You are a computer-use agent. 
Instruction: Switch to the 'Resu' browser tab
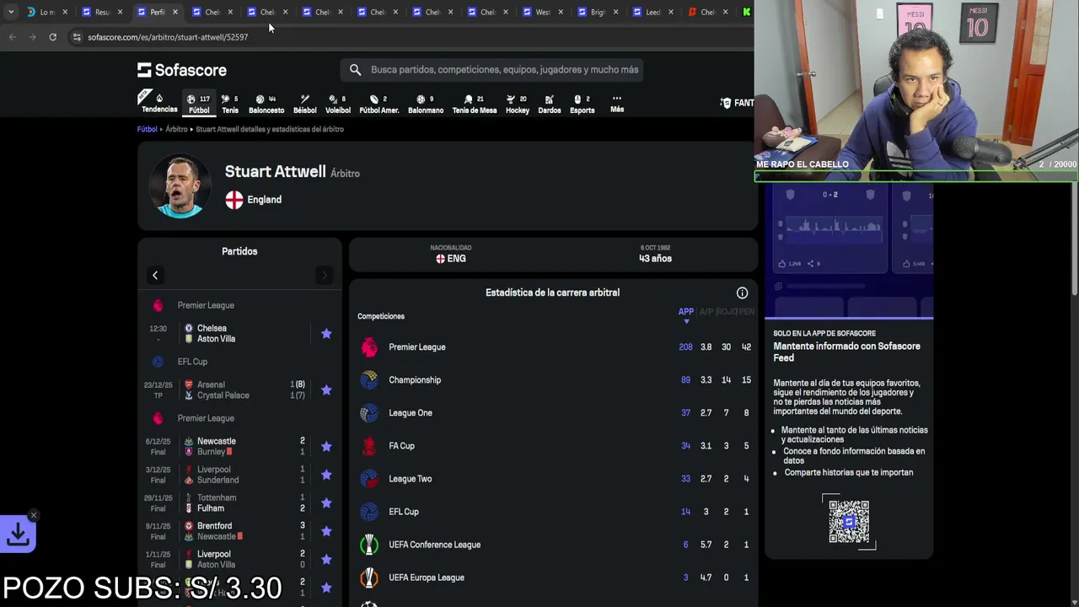pyautogui.click(x=101, y=12)
